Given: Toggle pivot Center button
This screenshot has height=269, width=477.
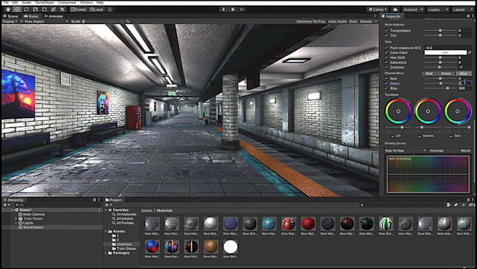Looking at the screenshot, I should pos(79,9).
